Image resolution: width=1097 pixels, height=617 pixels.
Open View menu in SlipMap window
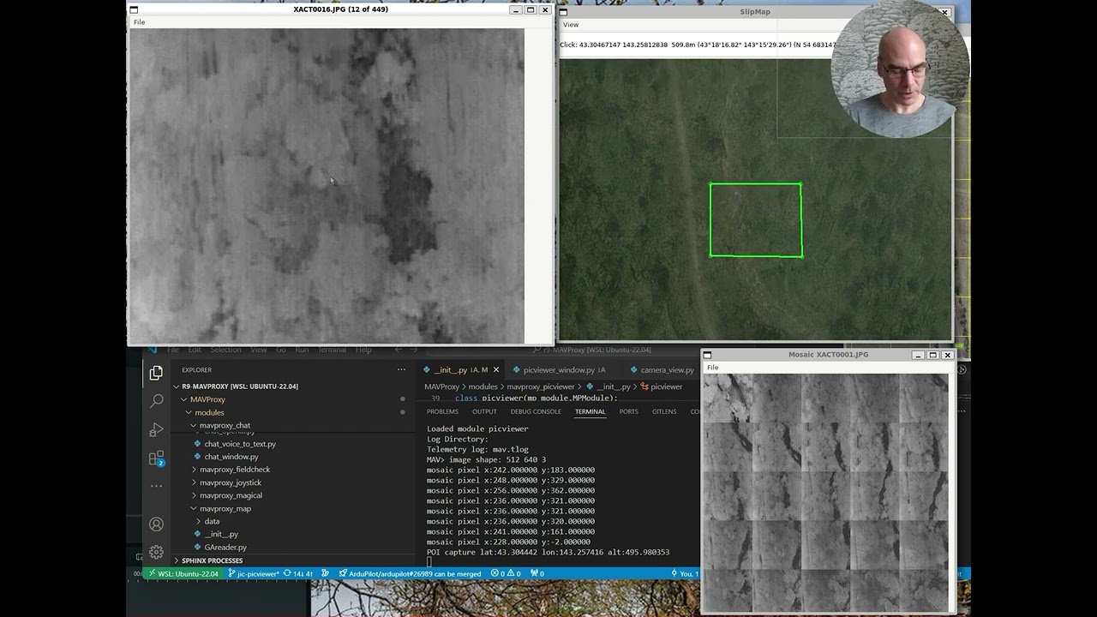click(x=571, y=25)
